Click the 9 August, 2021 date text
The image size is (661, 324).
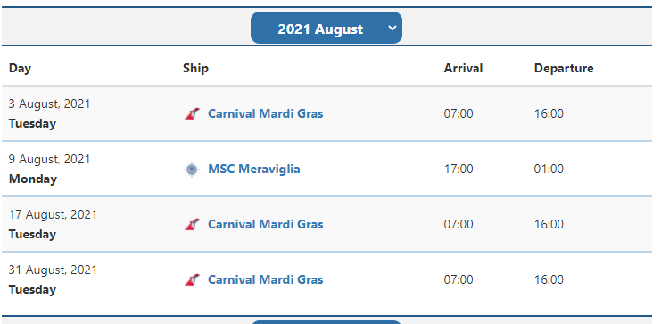[x=49, y=159]
